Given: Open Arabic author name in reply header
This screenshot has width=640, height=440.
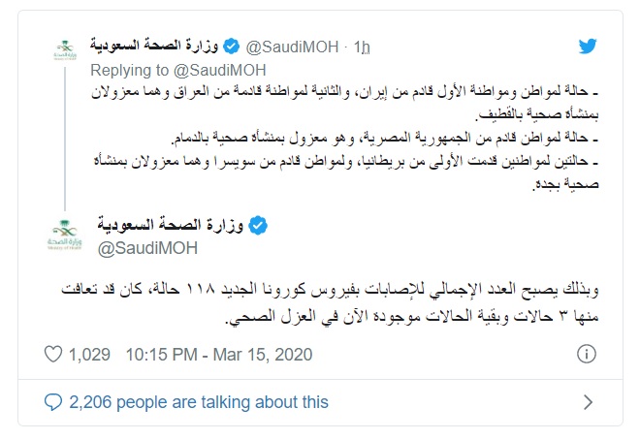Looking at the screenshot, I should [154, 47].
